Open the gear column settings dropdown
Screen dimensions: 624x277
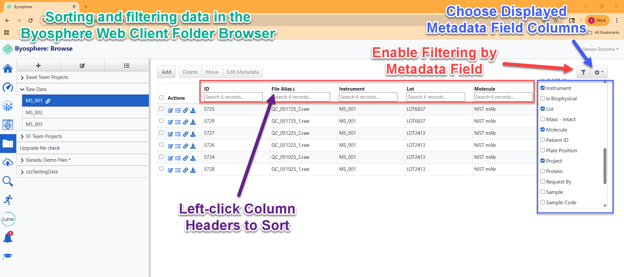point(599,72)
